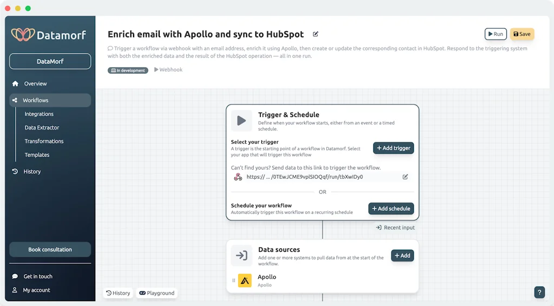
Task: Open the Playground button
Action: coord(157,293)
